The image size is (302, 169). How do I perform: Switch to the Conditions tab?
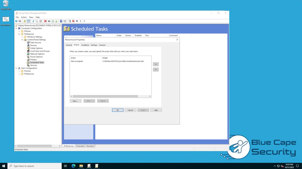tap(85, 45)
